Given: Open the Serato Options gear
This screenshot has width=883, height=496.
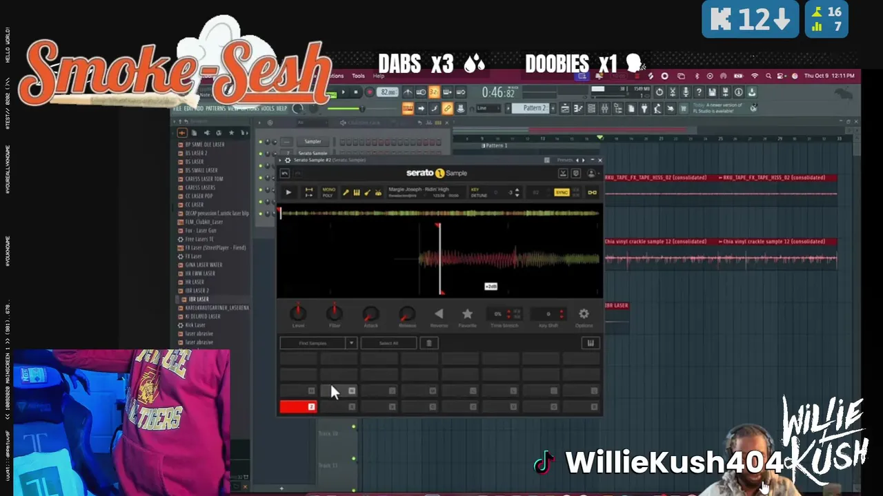Looking at the screenshot, I should click(584, 313).
